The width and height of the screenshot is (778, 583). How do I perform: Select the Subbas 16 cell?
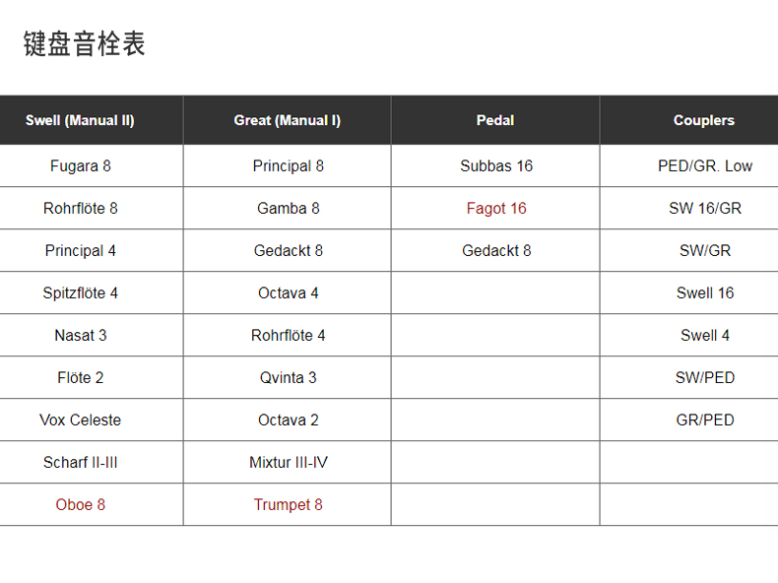[x=496, y=165]
